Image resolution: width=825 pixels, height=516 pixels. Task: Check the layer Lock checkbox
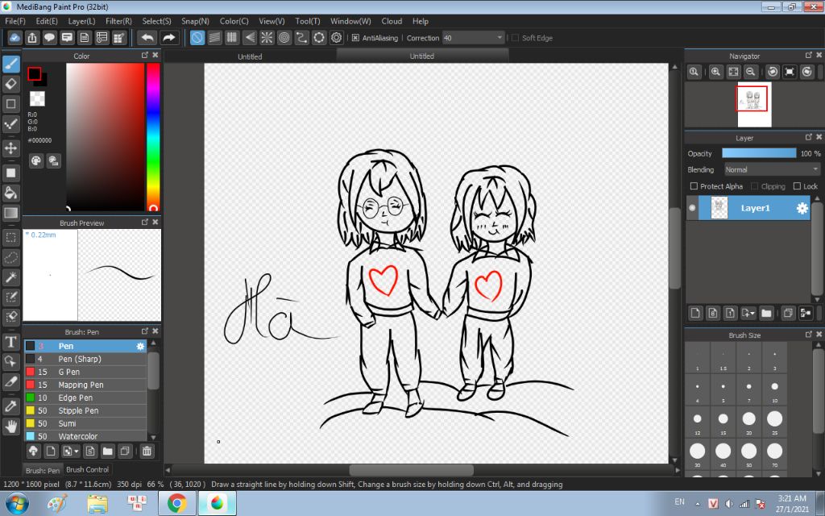(x=797, y=186)
